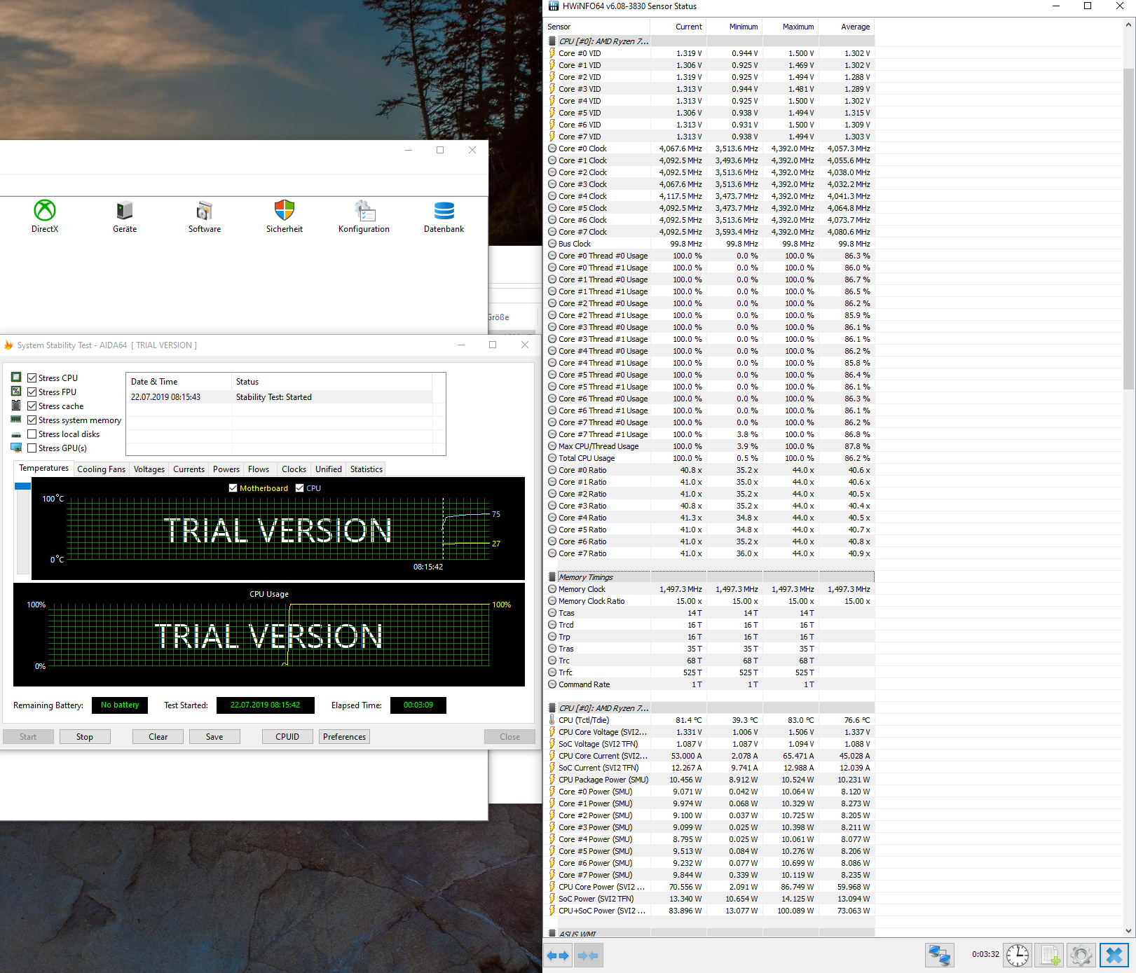Uncheck the Stress CPU checkbox
This screenshot has width=1136, height=973.
pyautogui.click(x=32, y=378)
